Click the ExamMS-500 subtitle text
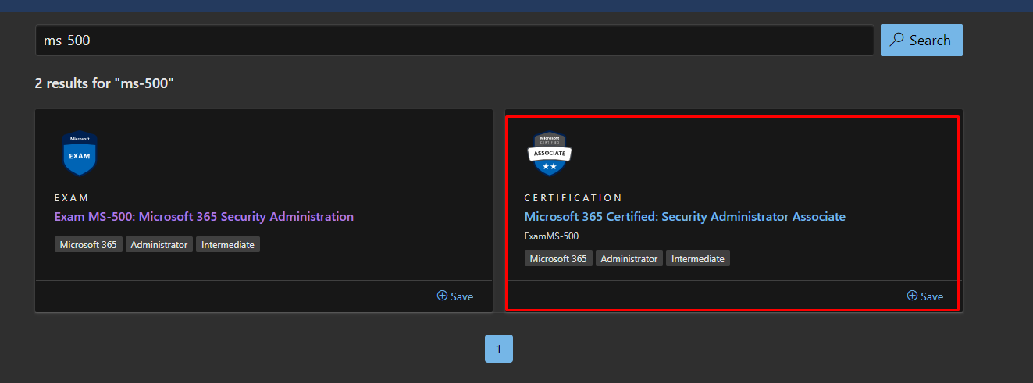The height and width of the screenshot is (383, 1033). [551, 236]
